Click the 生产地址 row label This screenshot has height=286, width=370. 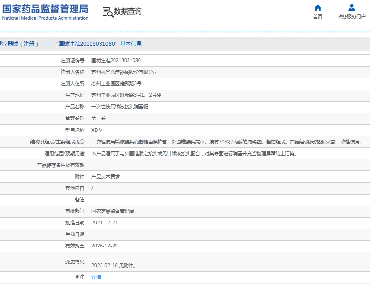75,95
